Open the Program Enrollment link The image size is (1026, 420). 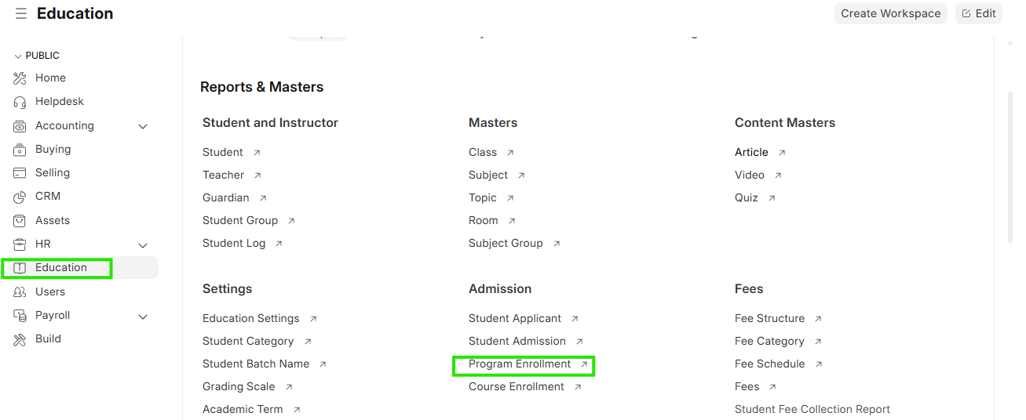[520, 364]
